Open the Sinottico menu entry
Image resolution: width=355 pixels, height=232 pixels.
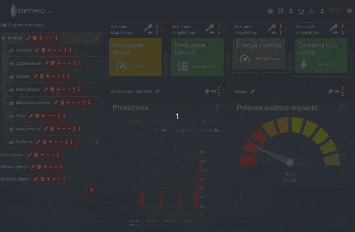(x=24, y=50)
